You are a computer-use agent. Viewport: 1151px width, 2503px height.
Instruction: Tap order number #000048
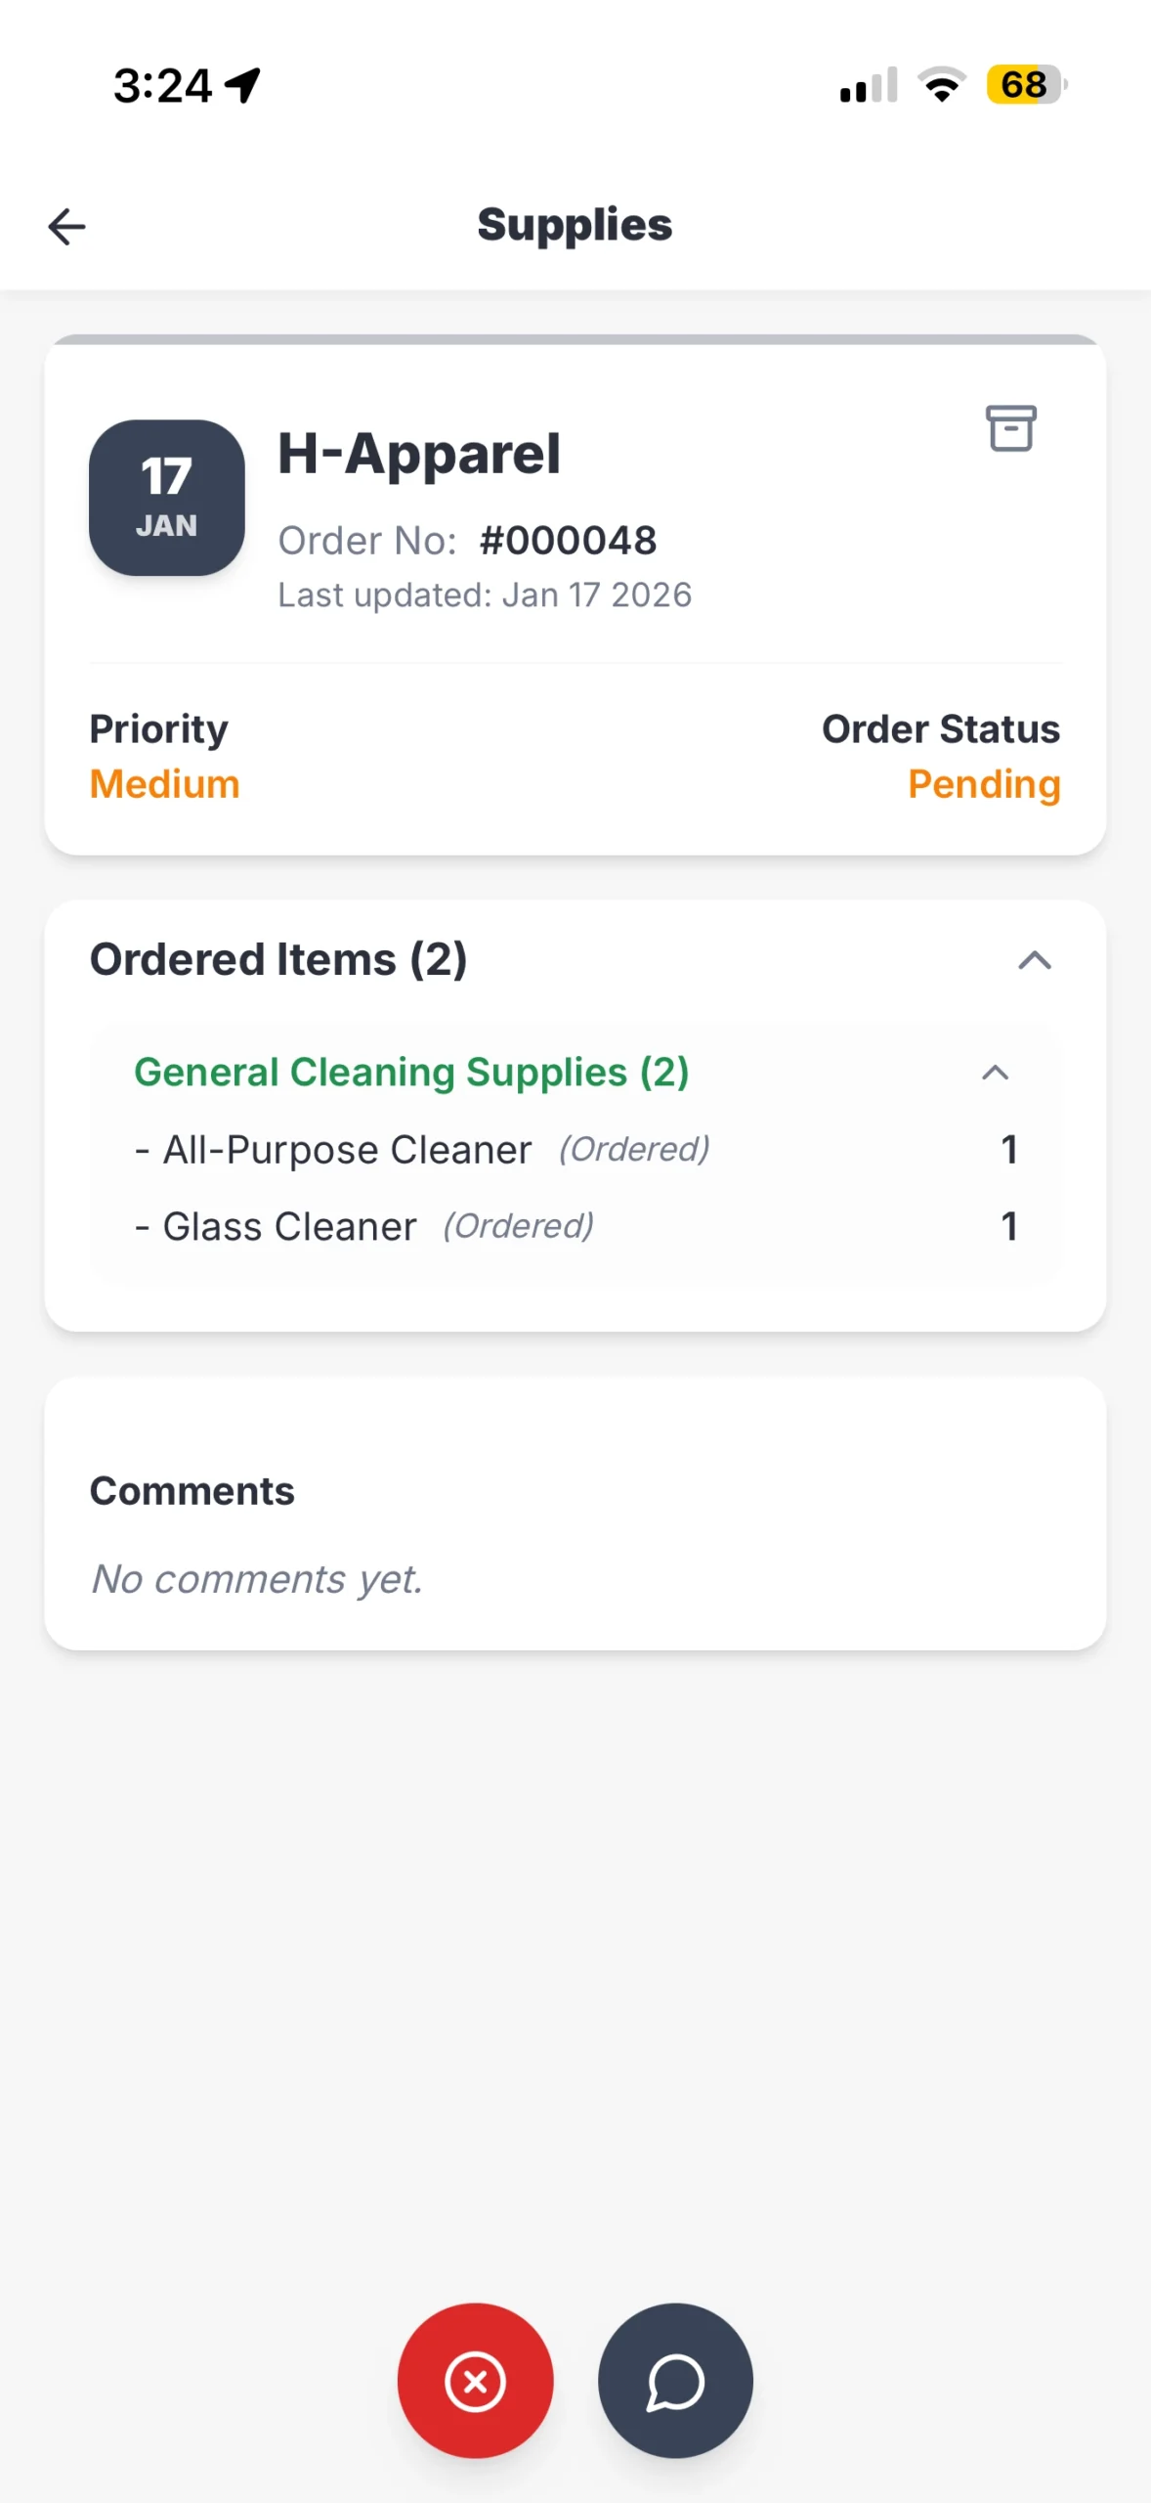[568, 541]
